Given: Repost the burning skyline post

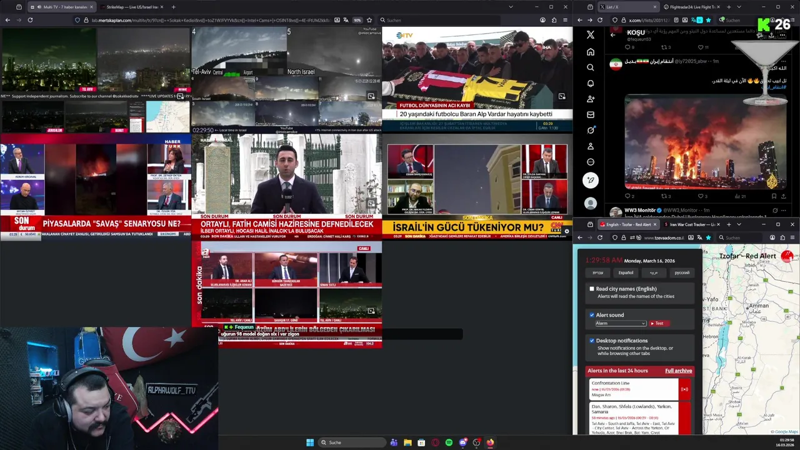Looking at the screenshot, I should [x=665, y=196].
